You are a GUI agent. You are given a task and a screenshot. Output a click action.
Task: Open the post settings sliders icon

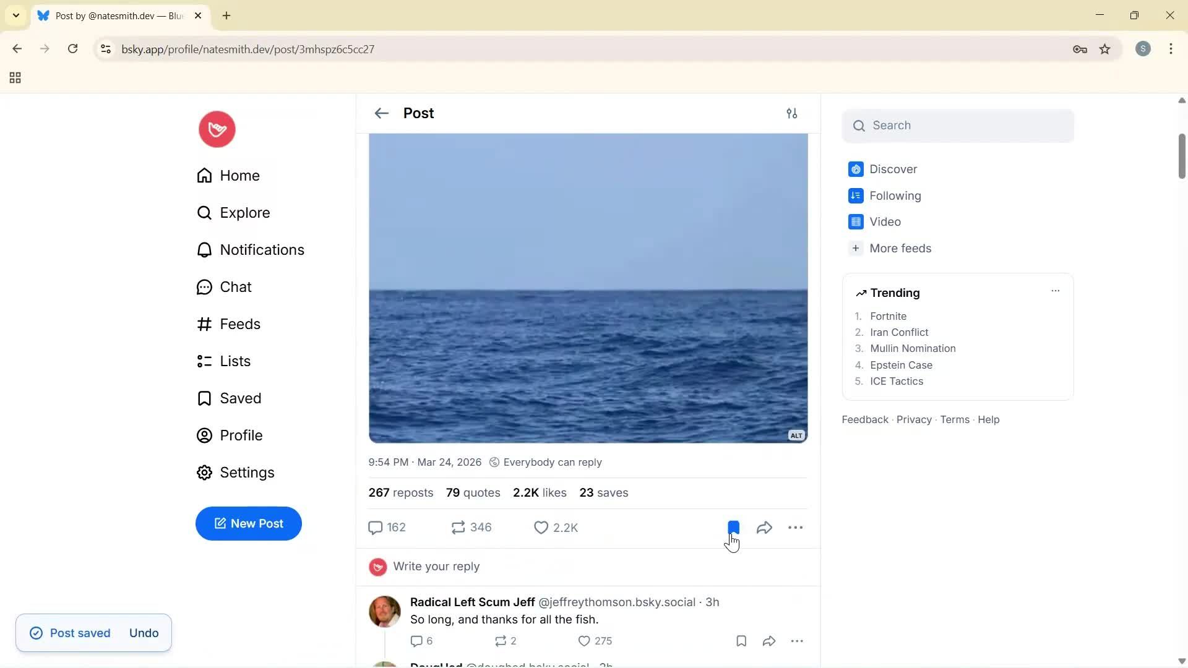pos(793,113)
